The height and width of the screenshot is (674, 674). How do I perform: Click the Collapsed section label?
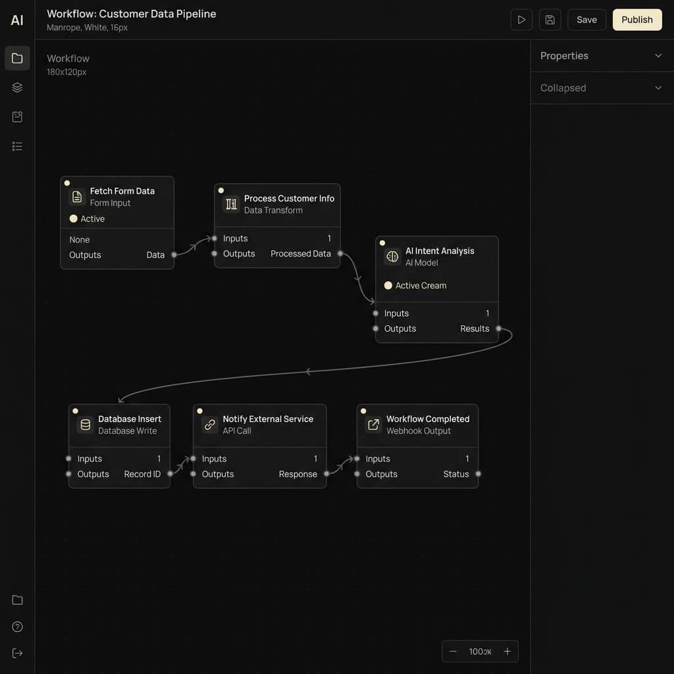[x=563, y=88]
